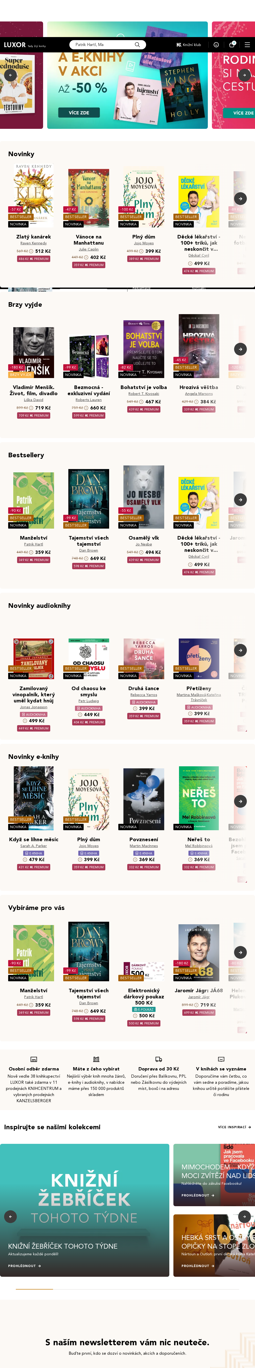This screenshot has width=255, height=1368.
Task: Advance the Brzy vyjde carousel arrow
Action: pos(240,349)
